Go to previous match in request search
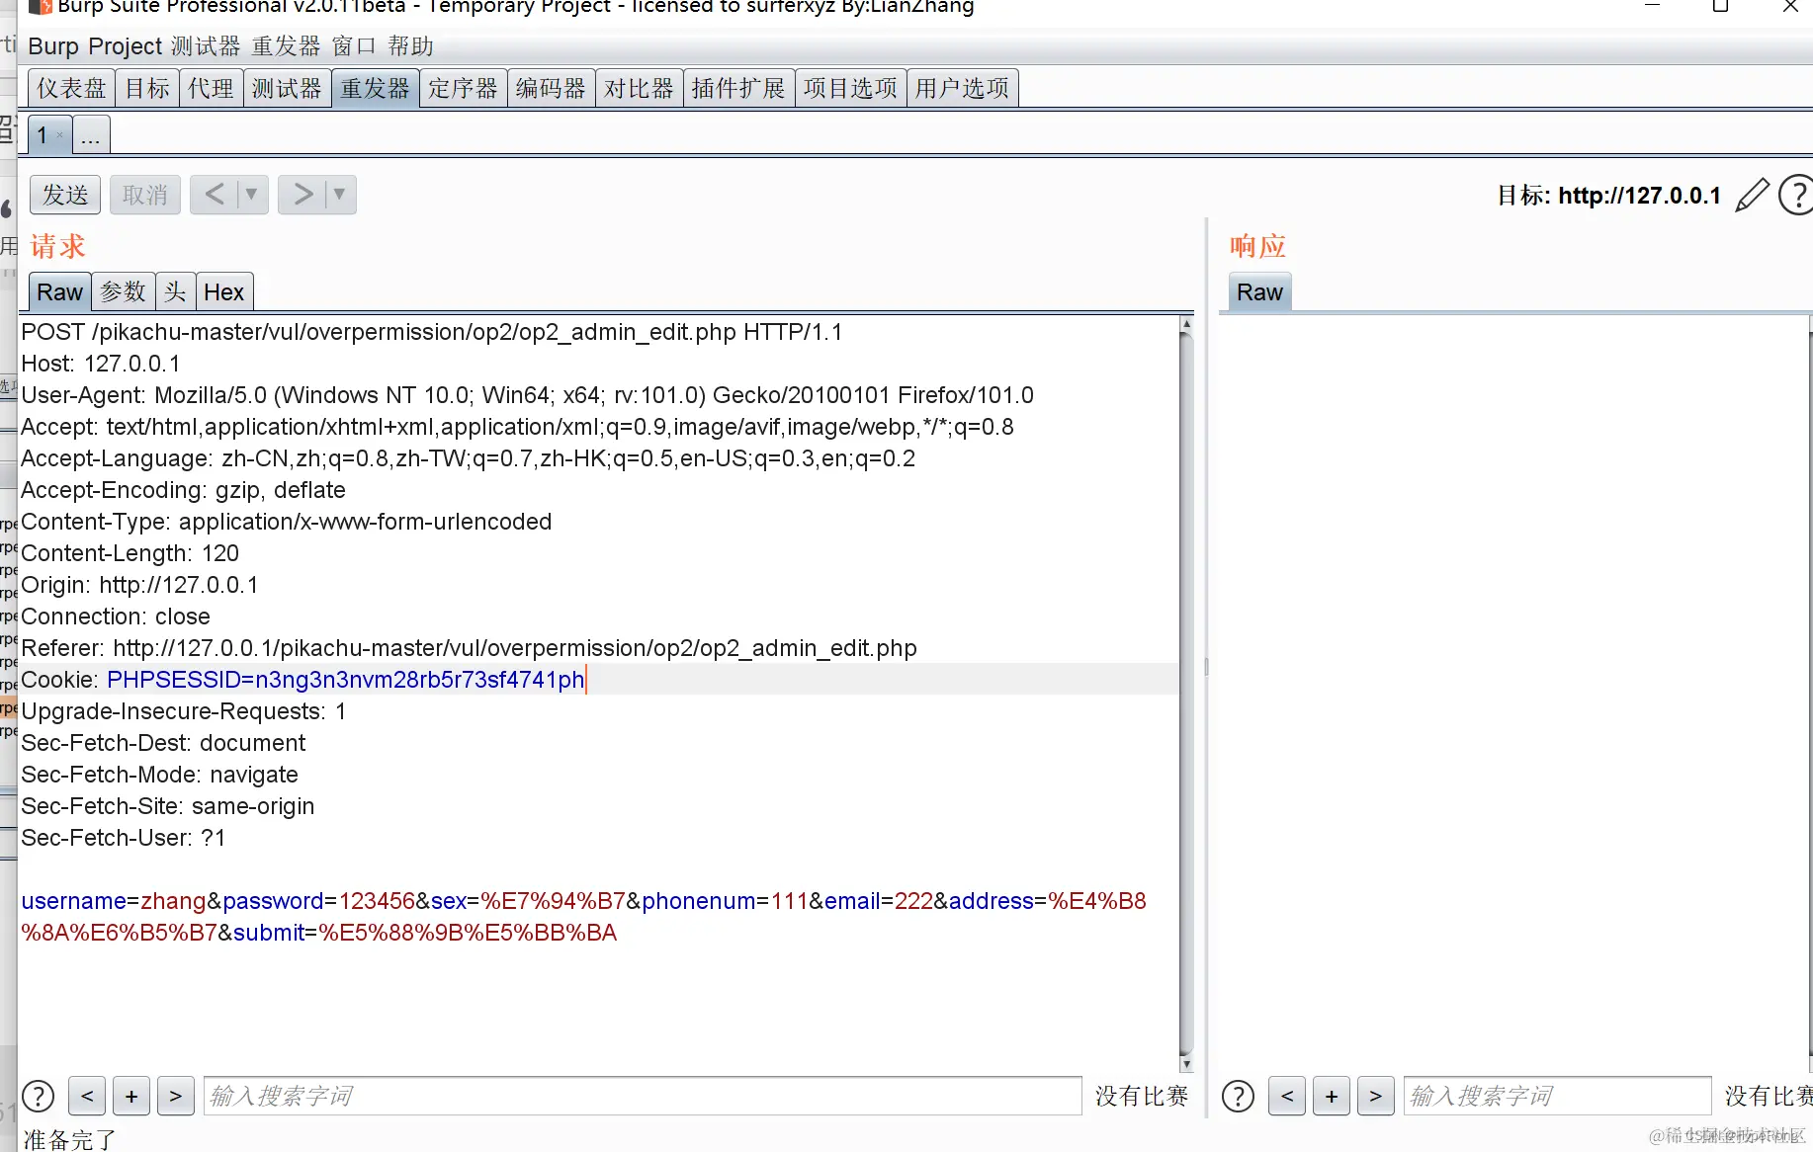Viewport: 1813px width, 1152px height. 87,1096
